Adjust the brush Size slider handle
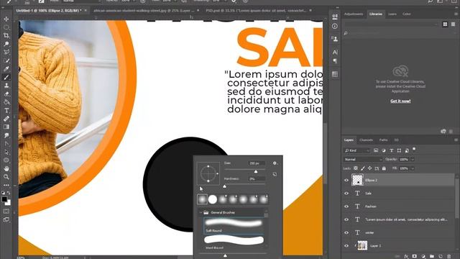460x259 pixels. [x=256, y=171]
